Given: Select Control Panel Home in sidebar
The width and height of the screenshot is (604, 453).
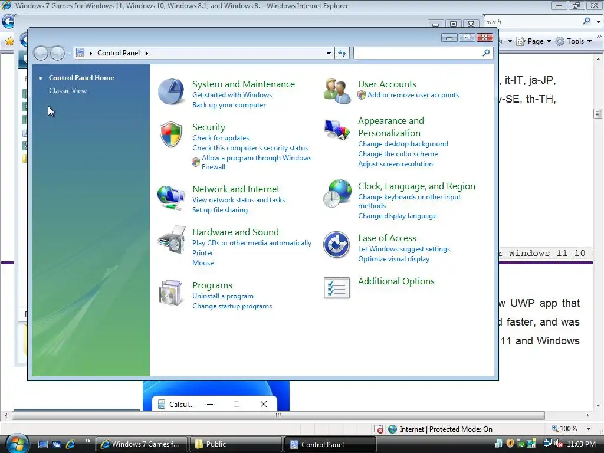Looking at the screenshot, I should point(81,78).
